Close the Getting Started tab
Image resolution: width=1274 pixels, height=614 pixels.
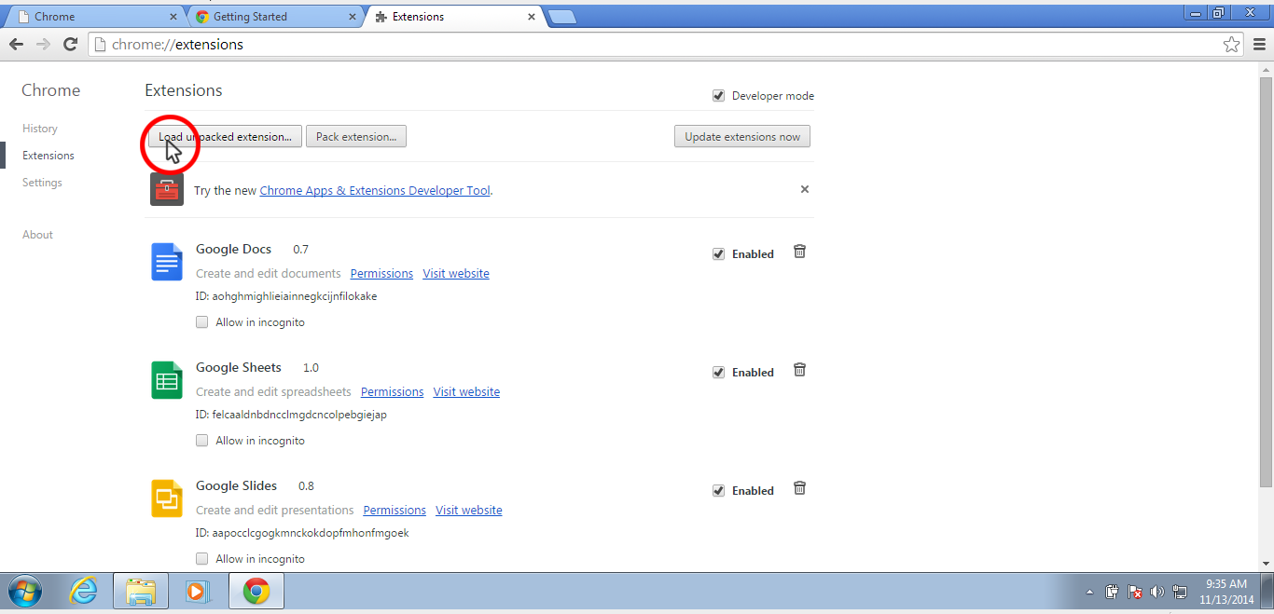click(x=353, y=17)
